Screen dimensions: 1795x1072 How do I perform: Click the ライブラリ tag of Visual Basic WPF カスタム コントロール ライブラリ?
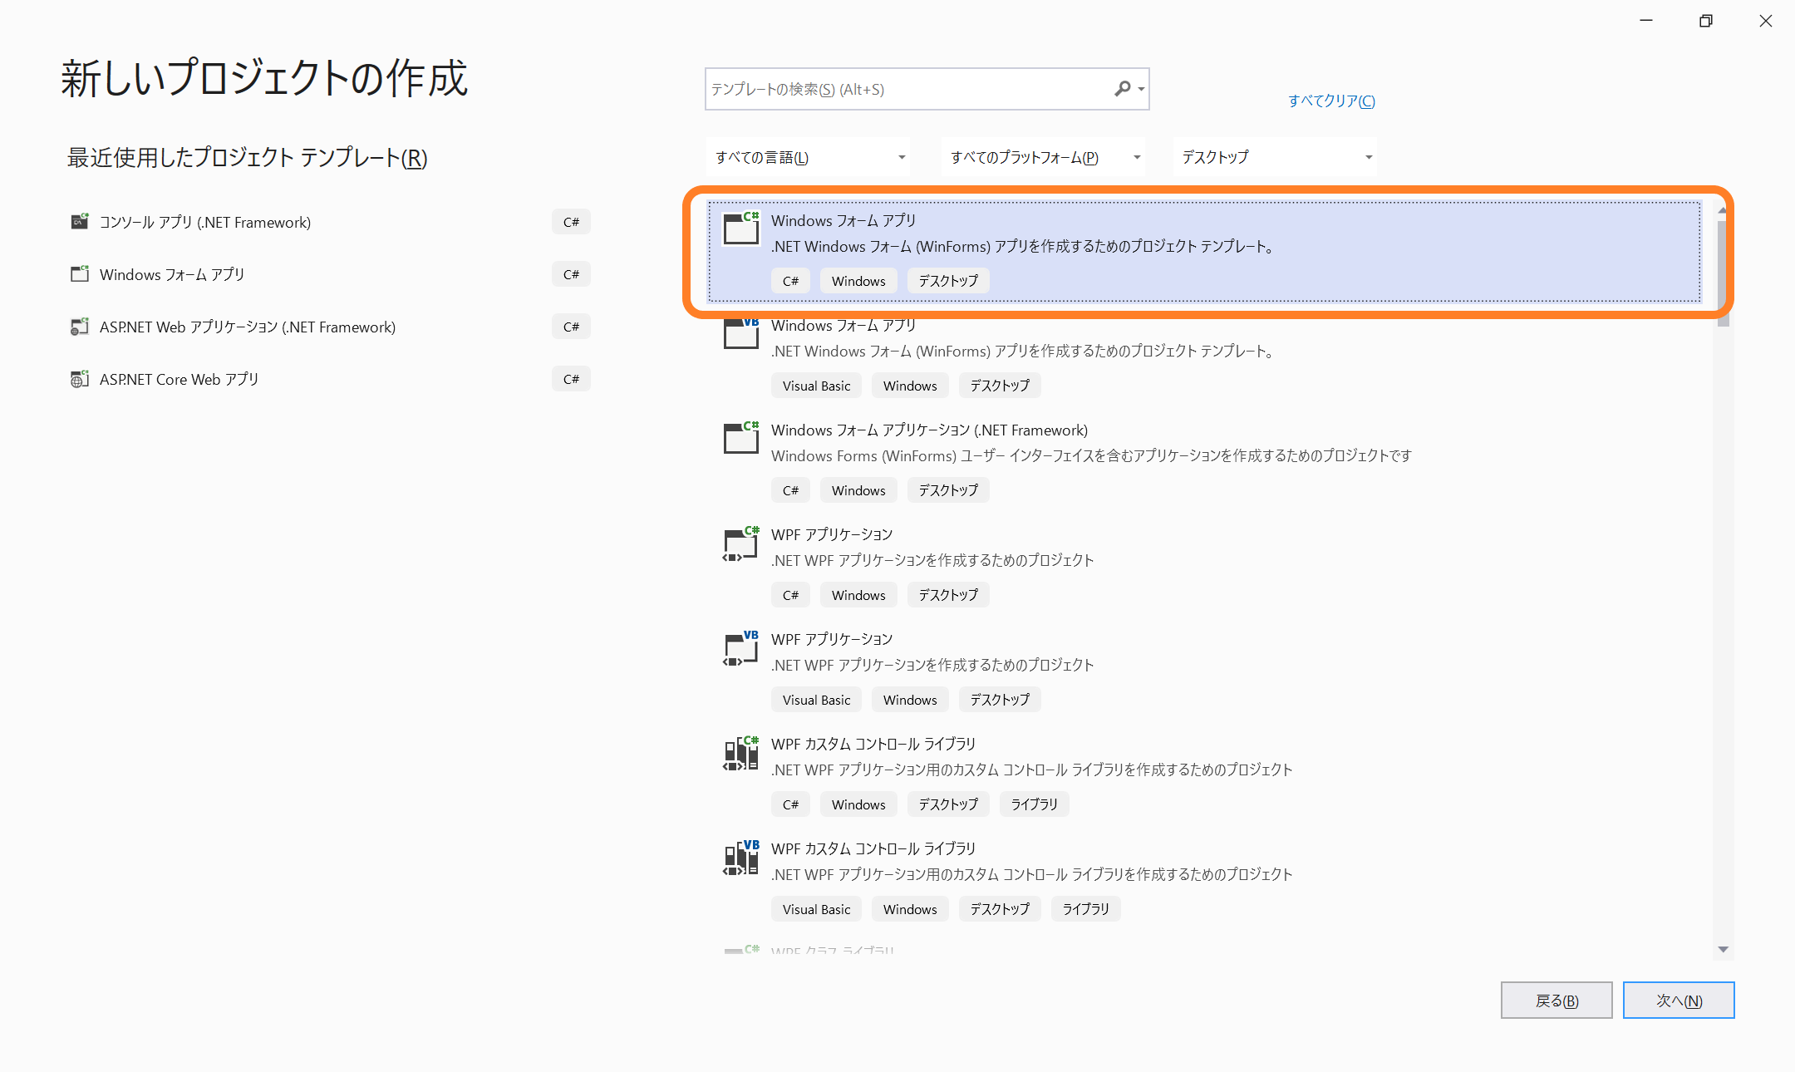pyautogui.click(x=1086, y=909)
